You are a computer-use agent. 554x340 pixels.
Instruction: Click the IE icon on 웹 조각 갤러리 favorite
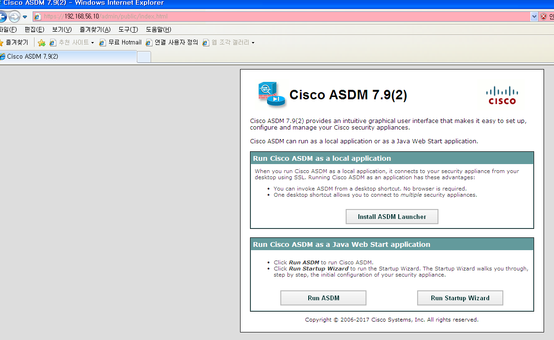click(x=206, y=43)
